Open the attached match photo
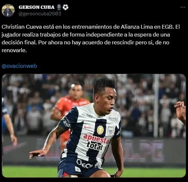This screenshot has width=188, height=182. pos(94,126)
